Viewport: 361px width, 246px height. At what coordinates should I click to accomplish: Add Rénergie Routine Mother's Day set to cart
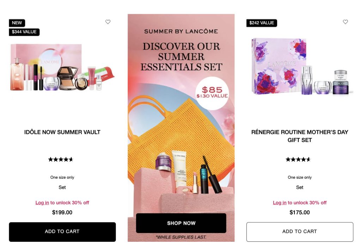(300, 232)
